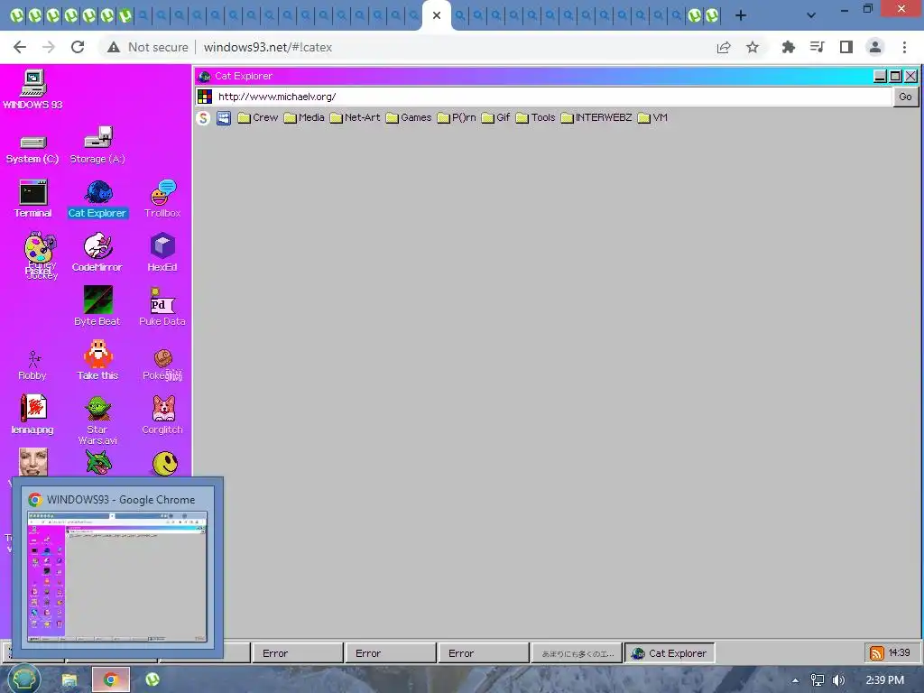Open the Gif bookmarks folder

pos(495,118)
